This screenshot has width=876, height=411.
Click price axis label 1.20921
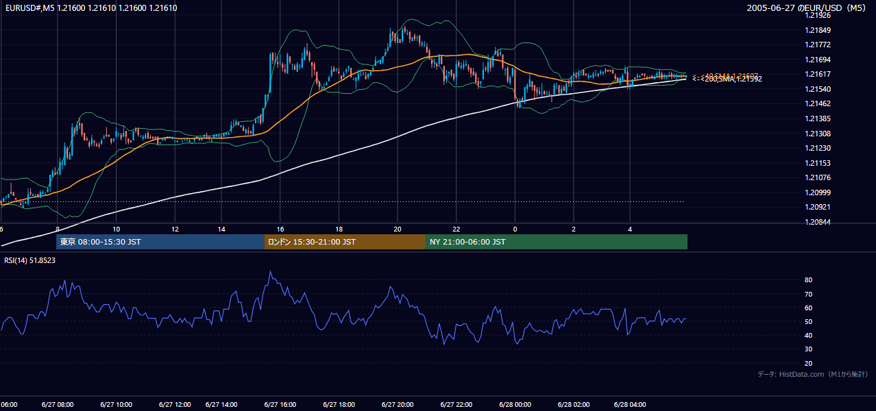pyautogui.click(x=818, y=207)
